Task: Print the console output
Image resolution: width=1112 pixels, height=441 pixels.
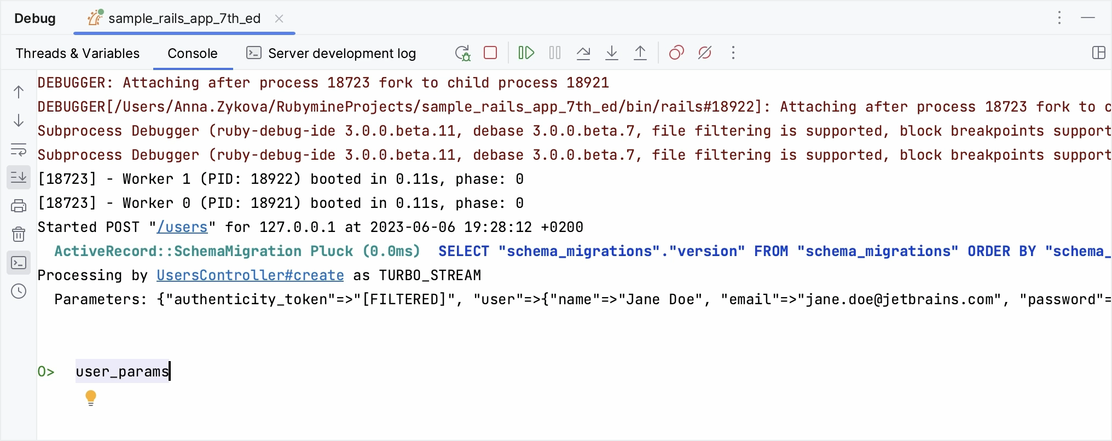Action: pyautogui.click(x=19, y=206)
